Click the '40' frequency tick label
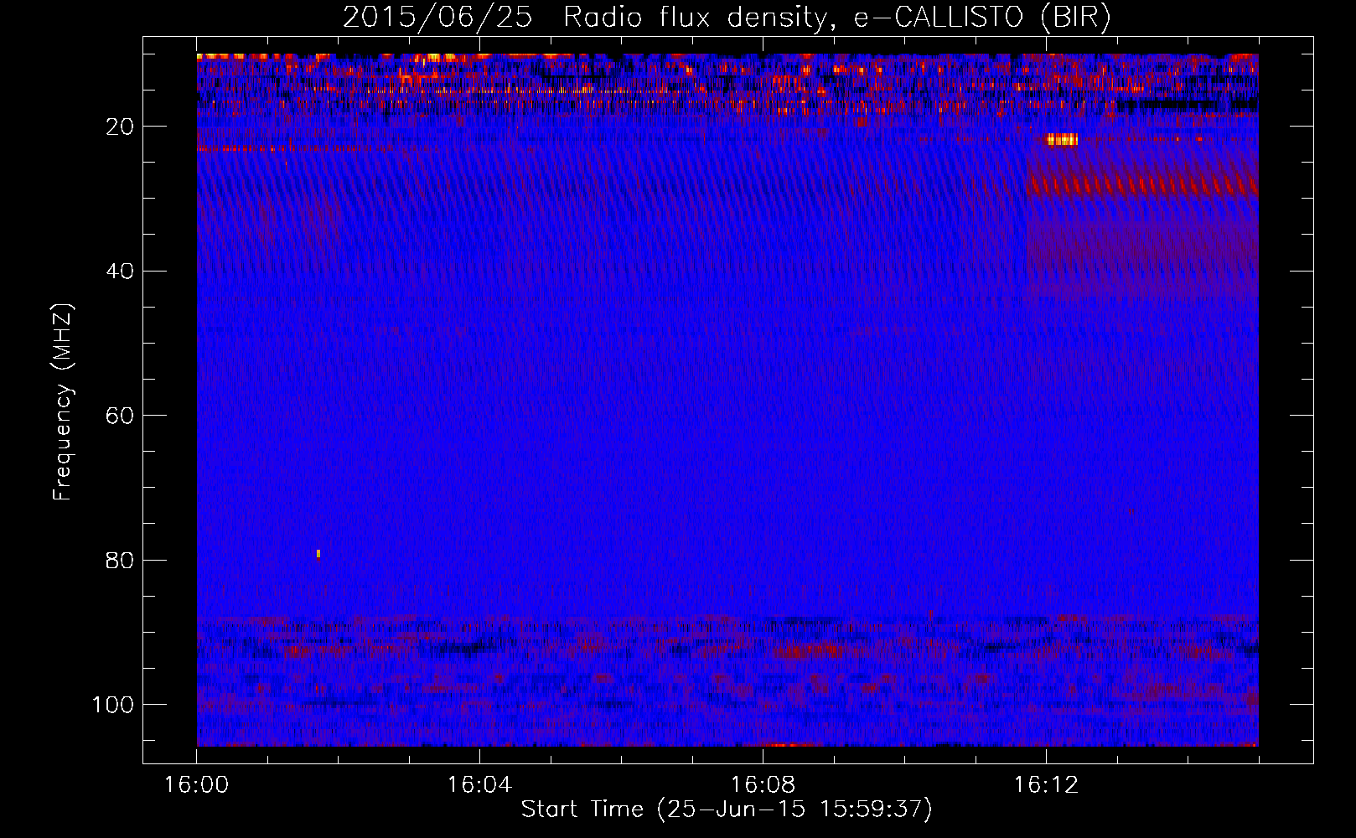This screenshot has height=838, width=1356. (x=121, y=272)
